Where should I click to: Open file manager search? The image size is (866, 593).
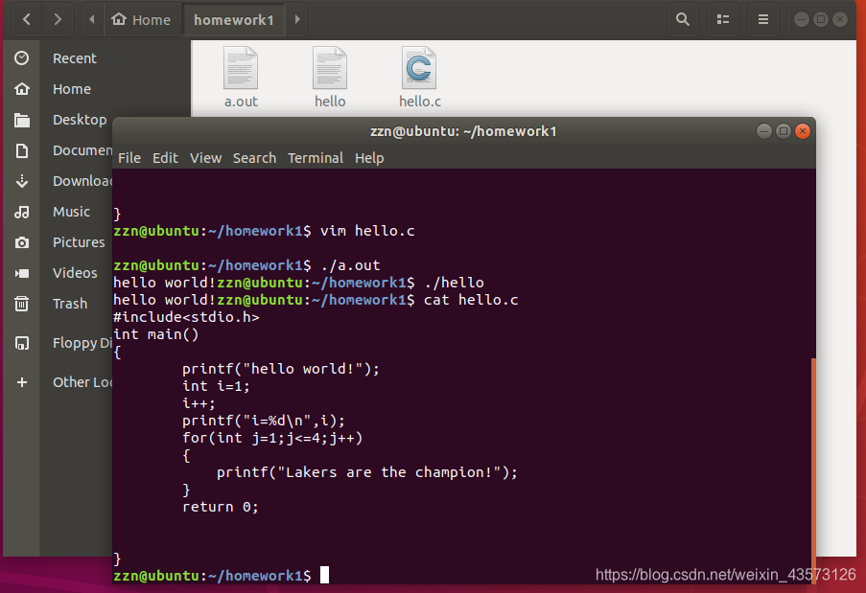pyautogui.click(x=683, y=20)
